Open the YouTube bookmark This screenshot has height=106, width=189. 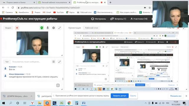pyautogui.click(x=58, y=12)
